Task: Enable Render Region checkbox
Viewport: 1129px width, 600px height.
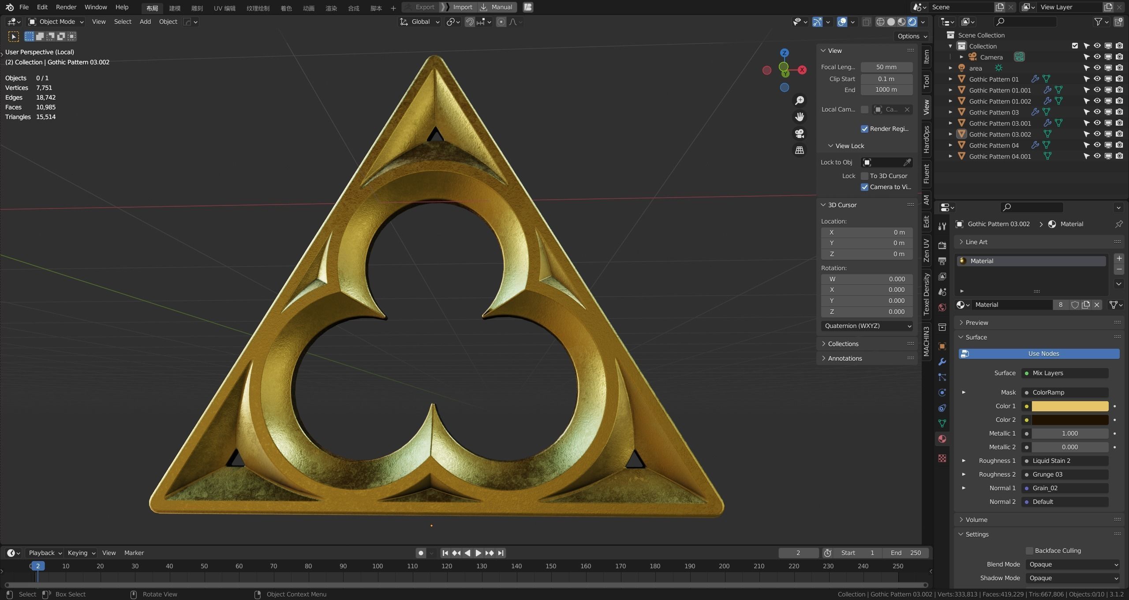Action: (x=864, y=129)
